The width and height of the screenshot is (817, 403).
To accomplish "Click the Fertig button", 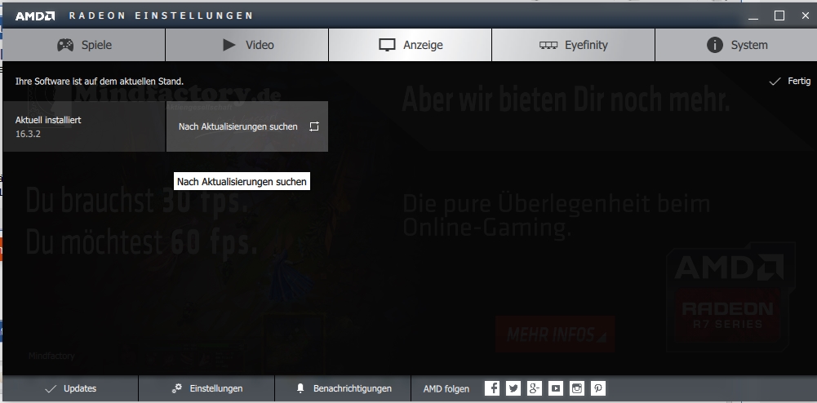I will (x=790, y=82).
